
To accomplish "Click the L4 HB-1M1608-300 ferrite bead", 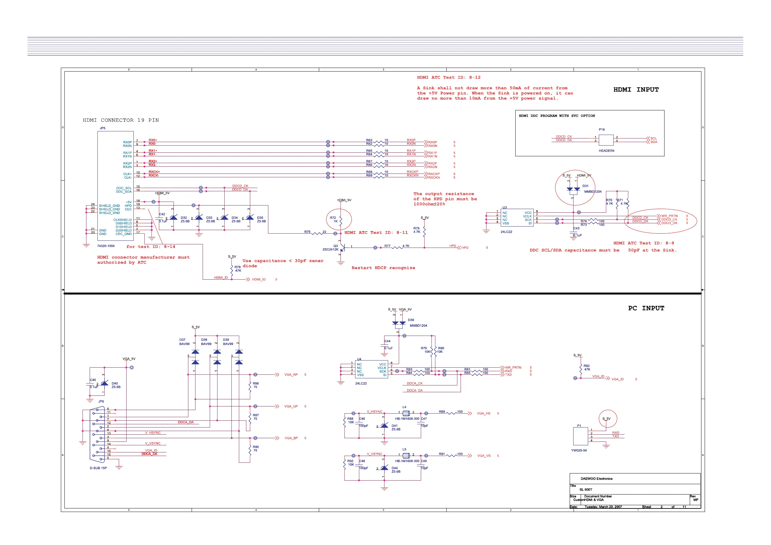I will 406,413.
